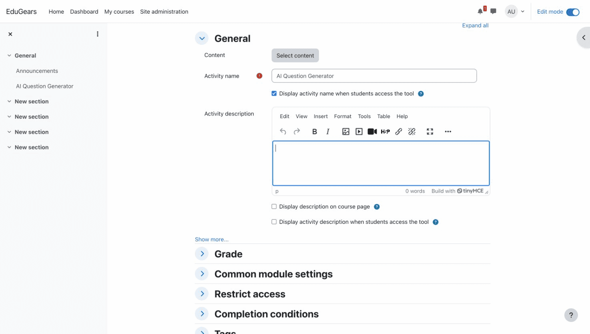
Task: Click the Expand all link
Action: [475, 25]
